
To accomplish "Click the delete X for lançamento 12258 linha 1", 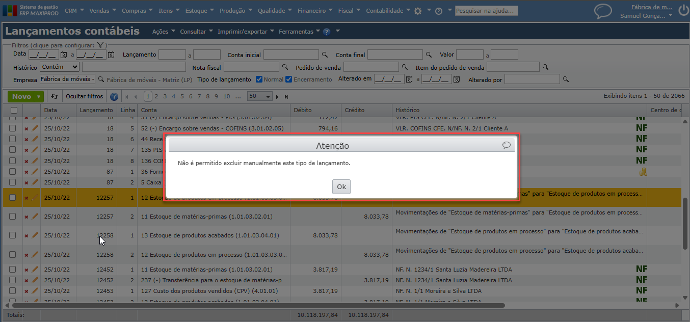I will coord(26,235).
